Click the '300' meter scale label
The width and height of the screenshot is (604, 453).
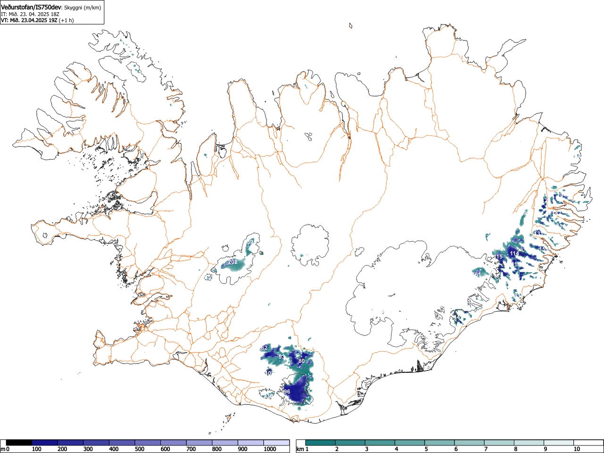[88, 449]
